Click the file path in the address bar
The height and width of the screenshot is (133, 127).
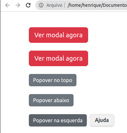pos(97,5)
